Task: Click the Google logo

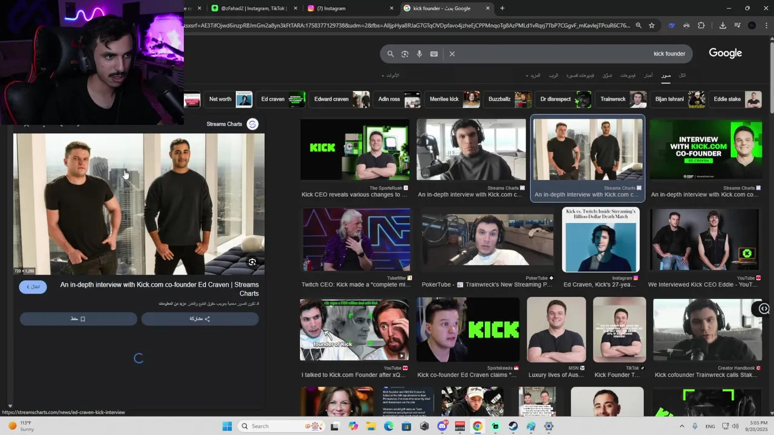Action: click(x=725, y=53)
